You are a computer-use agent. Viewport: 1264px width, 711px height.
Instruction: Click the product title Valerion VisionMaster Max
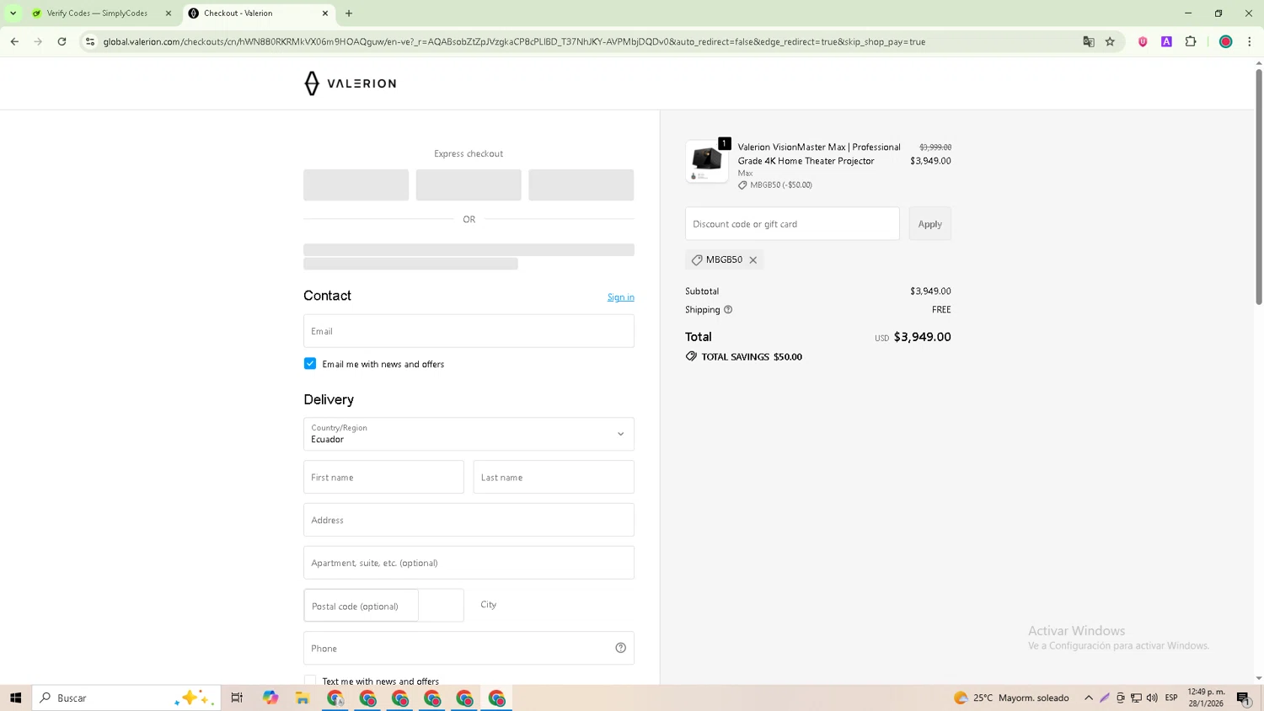(x=819, y=154)
